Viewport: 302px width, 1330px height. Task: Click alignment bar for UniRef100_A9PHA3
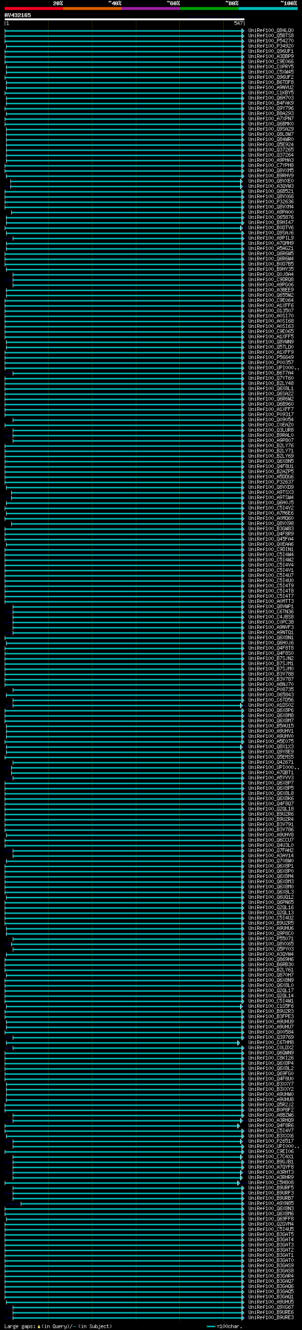click(x=125, y=160)
